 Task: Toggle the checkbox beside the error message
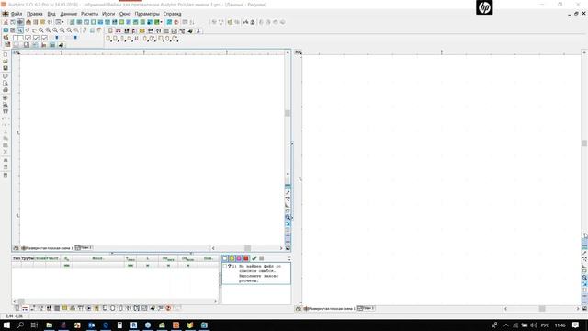[x=224, y=266]
